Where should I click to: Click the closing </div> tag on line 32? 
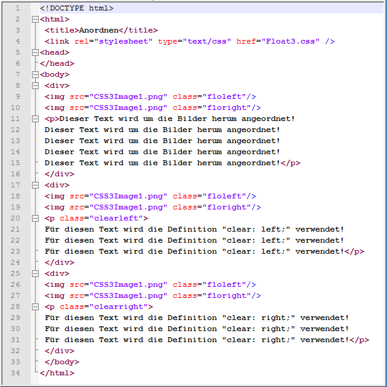[60, 351]
